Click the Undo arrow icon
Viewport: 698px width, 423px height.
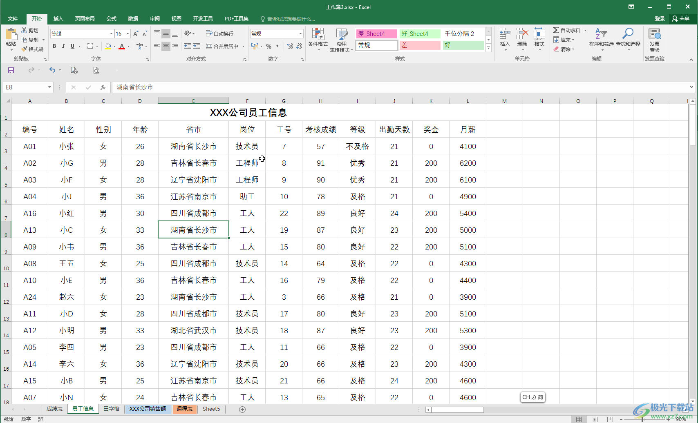(x=52, y=70)
